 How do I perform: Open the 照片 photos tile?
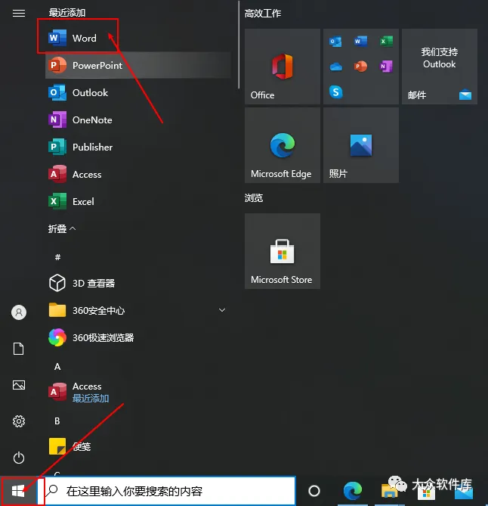click(x=361, y=145)
